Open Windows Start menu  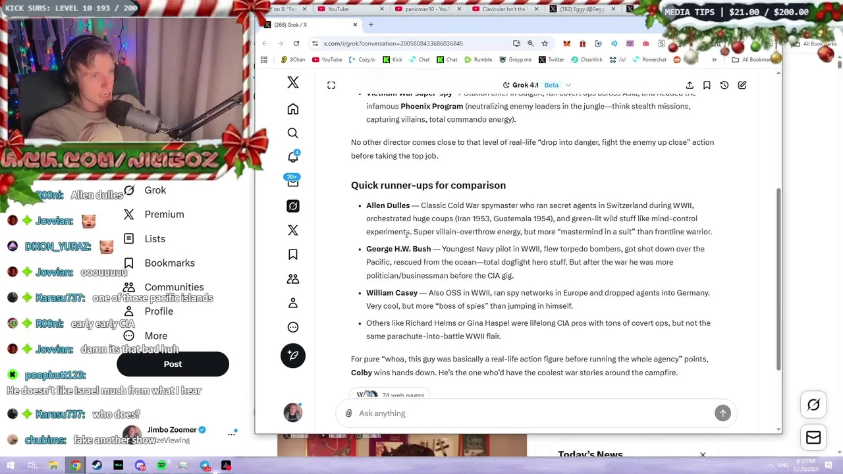coord(11,465)
